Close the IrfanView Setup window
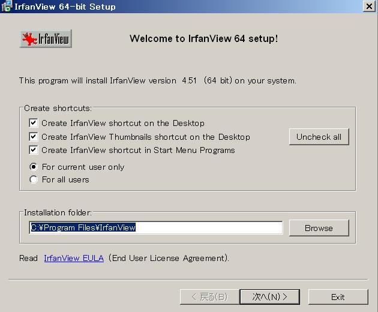The image size is (378, 312). tap(368, 7)
